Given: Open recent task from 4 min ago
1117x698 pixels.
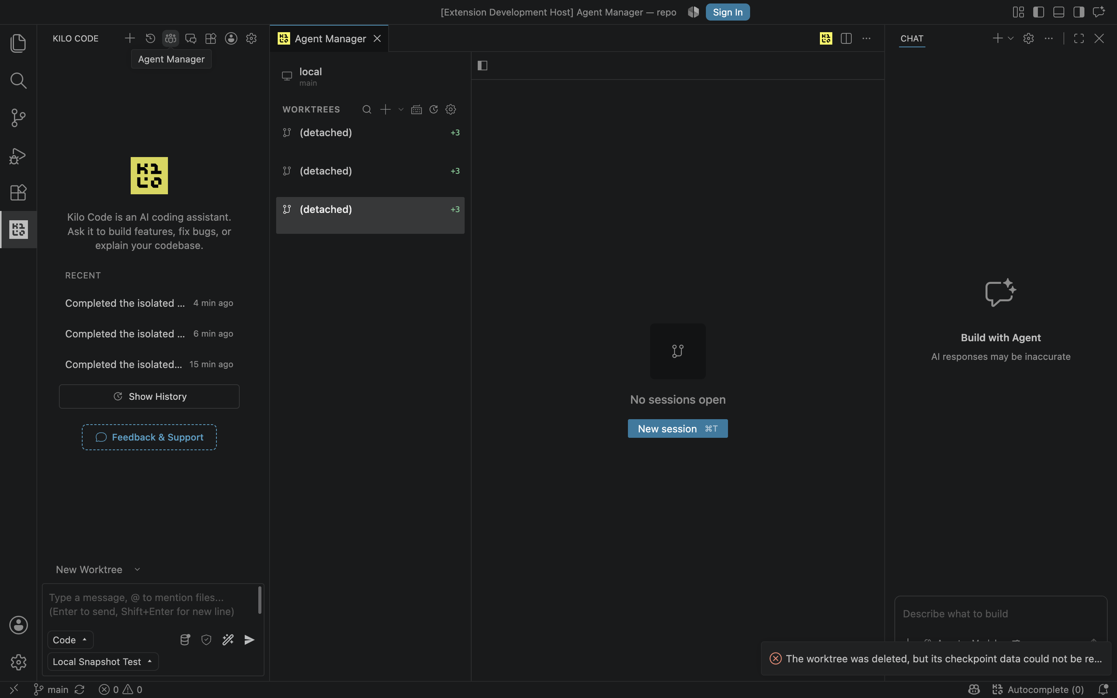Looking at the screenshot, I should 149,303.
